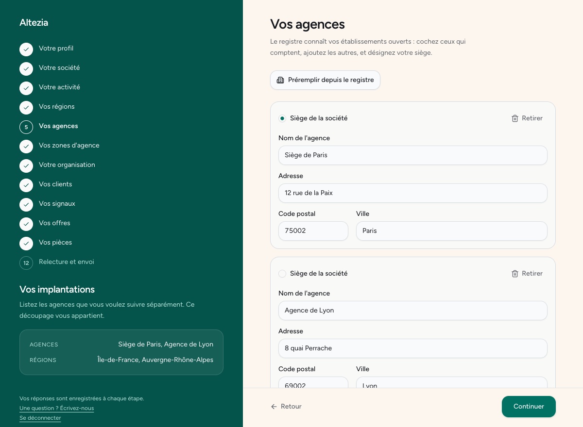Click the Se déconnecter link
The width and height of the screenshot is (583, 427).
pyautogui.click(x=40, y=418)
